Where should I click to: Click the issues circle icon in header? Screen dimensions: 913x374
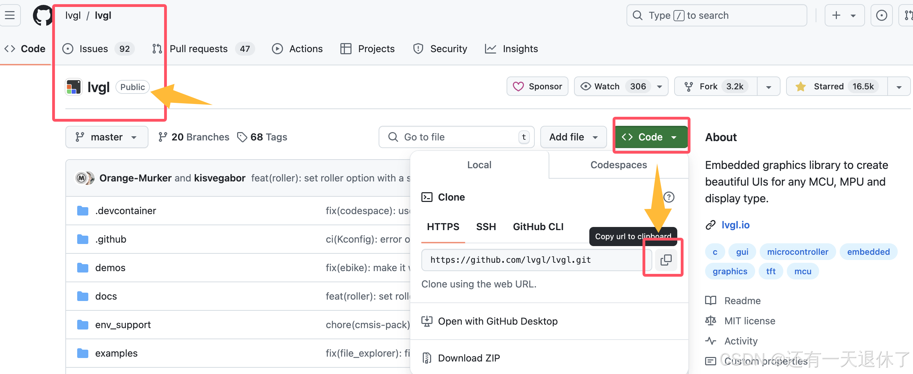click(881, 15)
